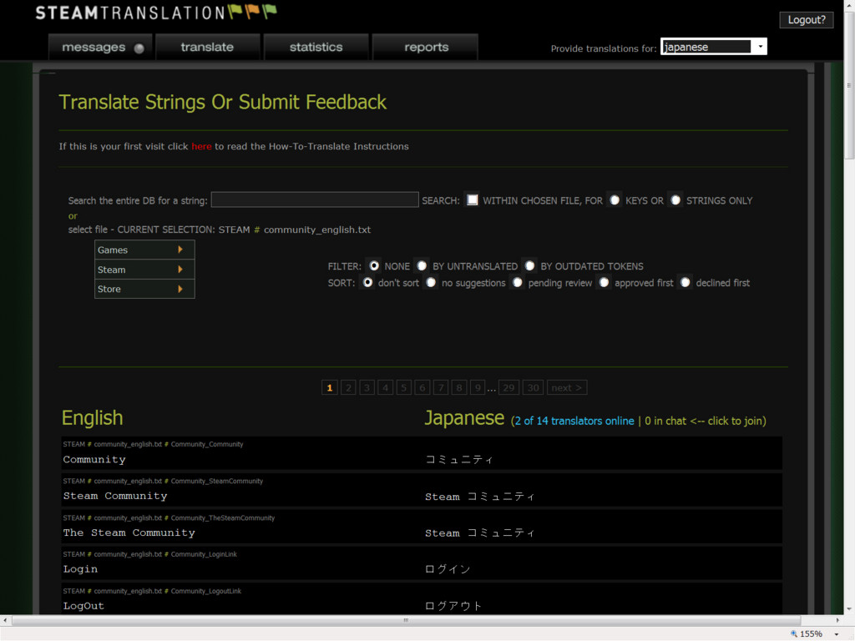Join chat via '0 in chat' link

pyautogui.click(x=704, y=421)
